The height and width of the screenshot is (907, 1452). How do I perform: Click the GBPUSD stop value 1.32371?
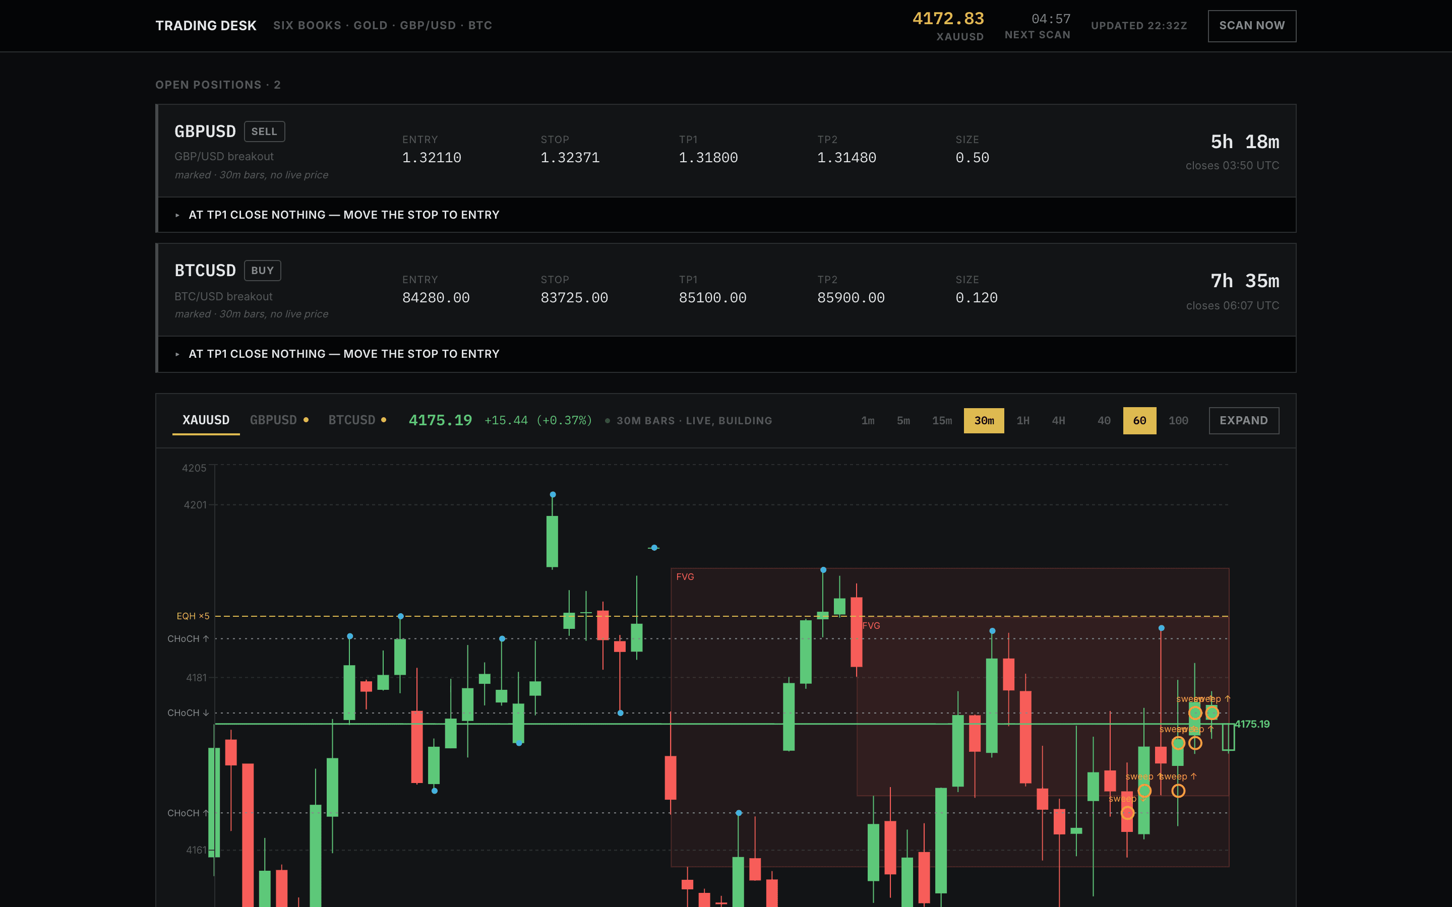coord(570,158)
